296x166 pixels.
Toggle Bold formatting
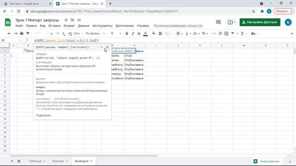127,34
